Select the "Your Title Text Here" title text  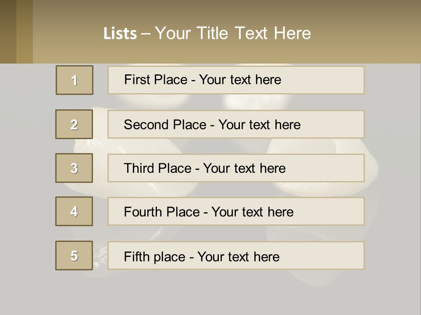tap(233, 33)
